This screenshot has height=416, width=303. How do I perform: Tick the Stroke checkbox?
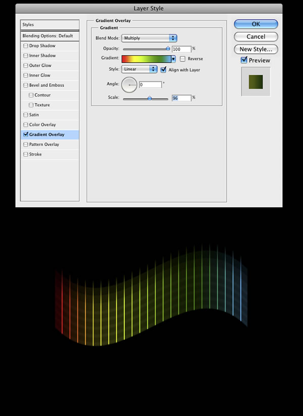[26, 154]
